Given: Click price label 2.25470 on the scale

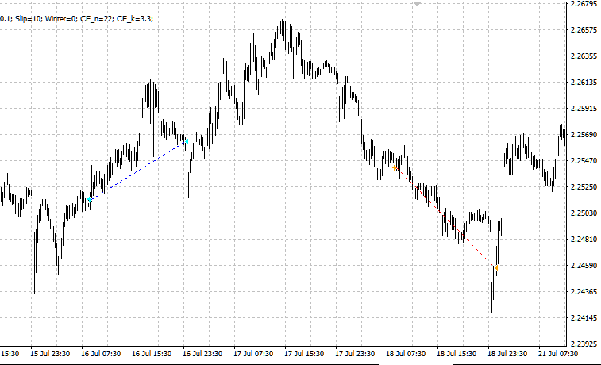Looking at the screenshot, I should (x=584, y=161).
